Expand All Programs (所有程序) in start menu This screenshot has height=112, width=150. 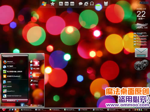tap(15, 101)
